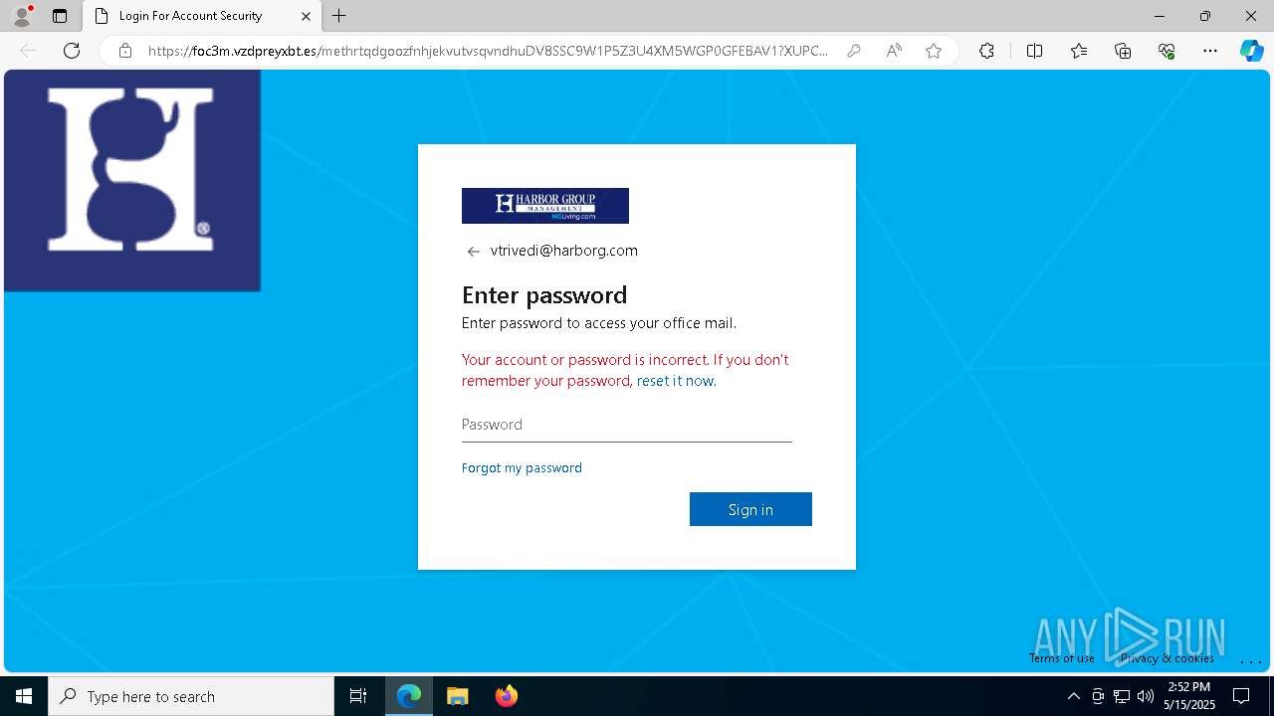Focus the Password input field

(627, 425)
